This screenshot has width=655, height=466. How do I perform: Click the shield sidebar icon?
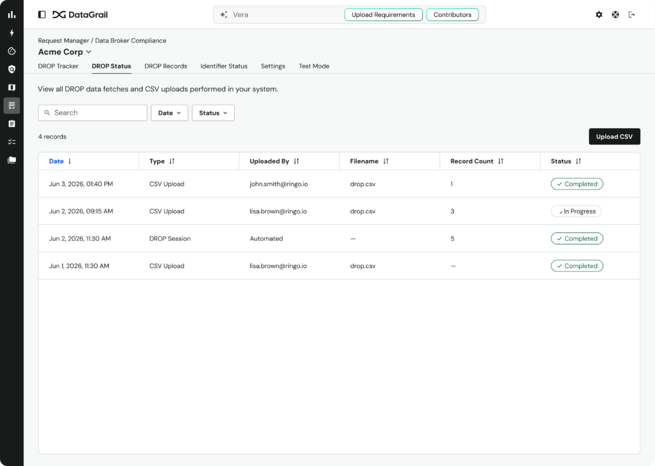[x=12, y=69]
